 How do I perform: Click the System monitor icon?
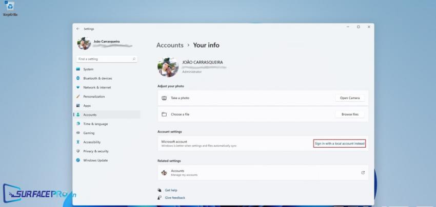point(78,70)
